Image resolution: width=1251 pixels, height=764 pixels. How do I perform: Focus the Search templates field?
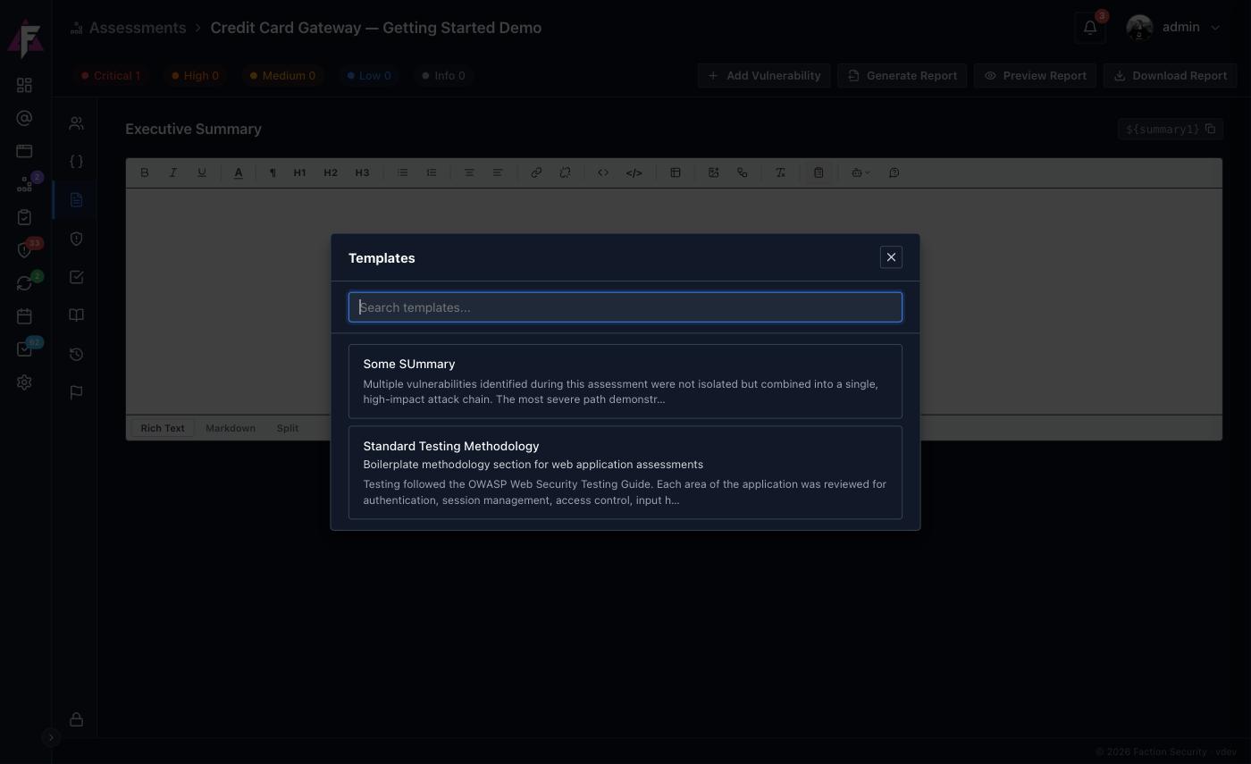(x=625, y=307)
